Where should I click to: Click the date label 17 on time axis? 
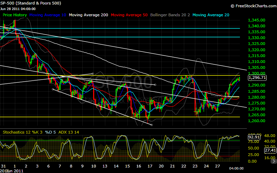point(150,166)
